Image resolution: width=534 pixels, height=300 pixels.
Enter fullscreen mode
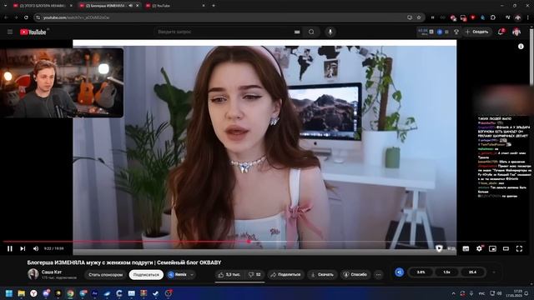[519, 249]
